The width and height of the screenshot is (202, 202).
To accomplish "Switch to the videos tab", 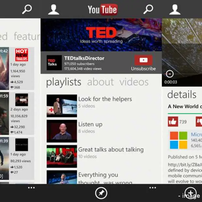I will [x=134, y=82].
